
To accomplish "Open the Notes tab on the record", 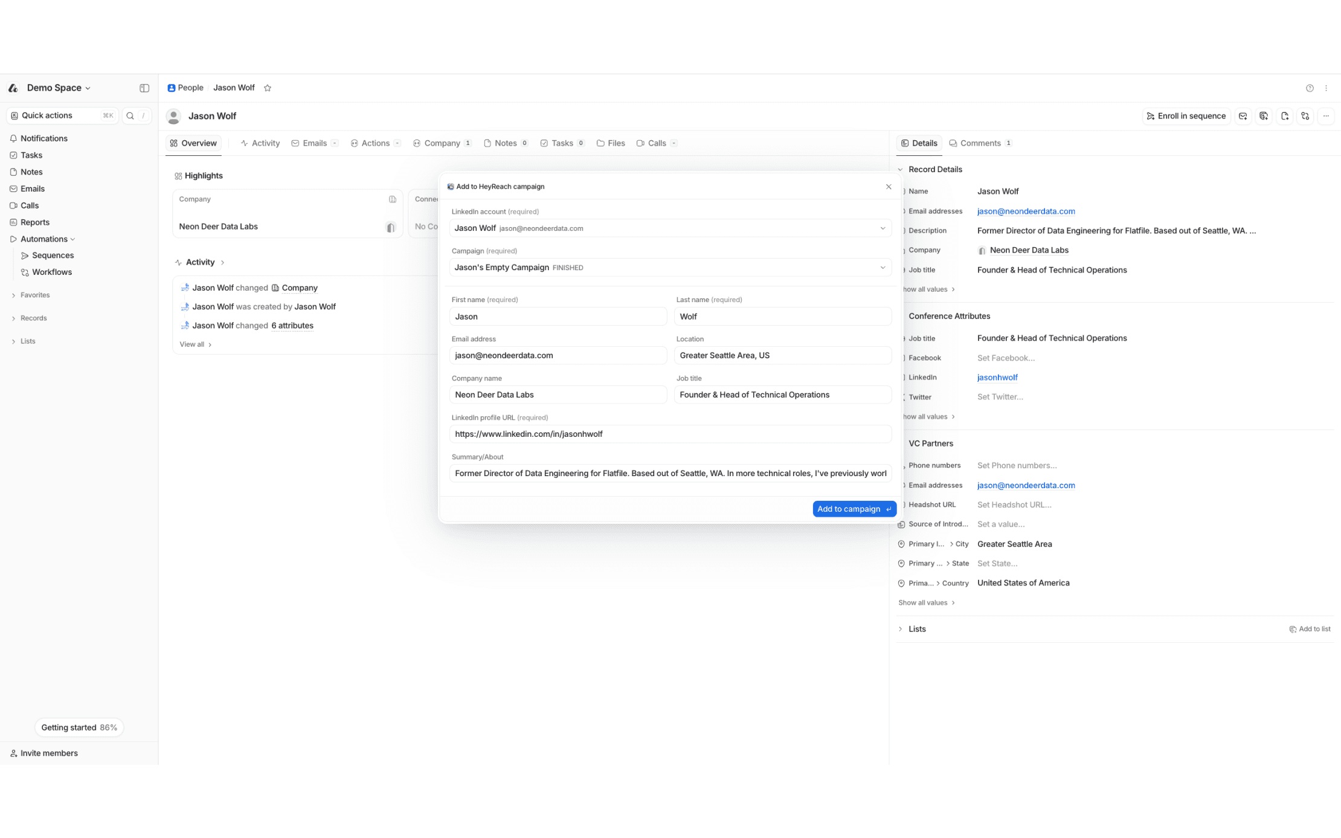I will [505, 143].
